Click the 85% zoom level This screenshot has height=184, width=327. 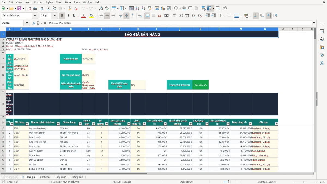(x=322, y=182)
